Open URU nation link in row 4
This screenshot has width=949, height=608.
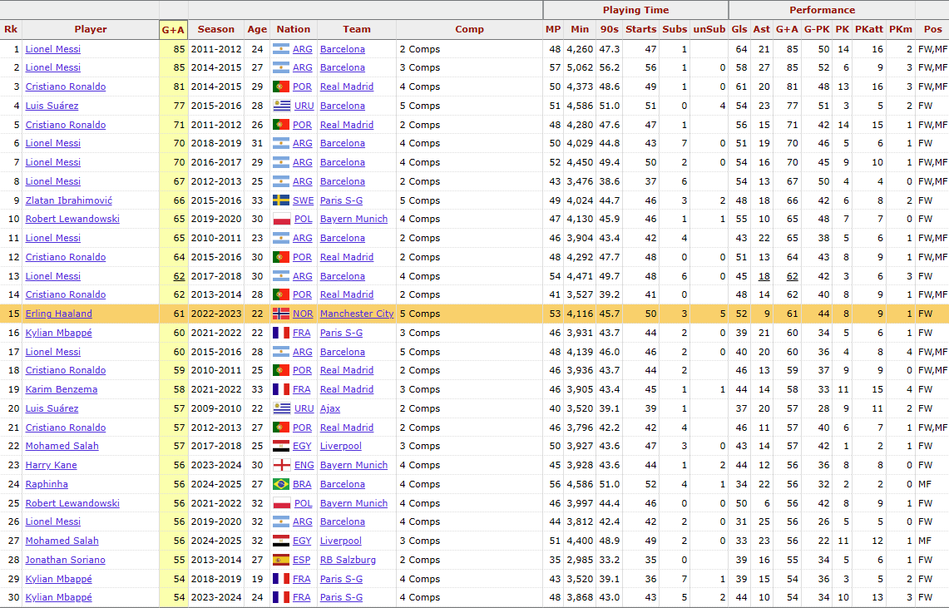pyautogui.click(x=304, y=106)
